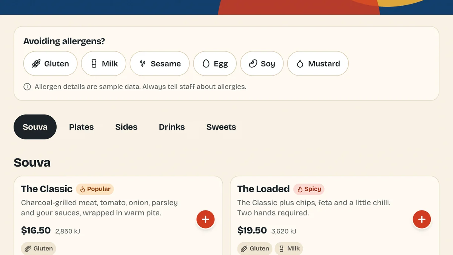Open the Sweets category tab
Screen dimensions: 453x255
tap(221, 127)
